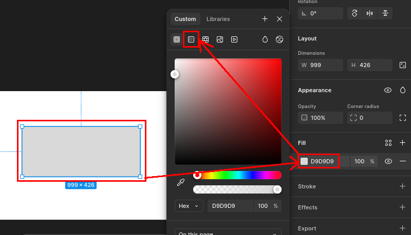Click the rainbow hue slider
Viewport: 411px width, 235px height.
[x=239, y=175]
